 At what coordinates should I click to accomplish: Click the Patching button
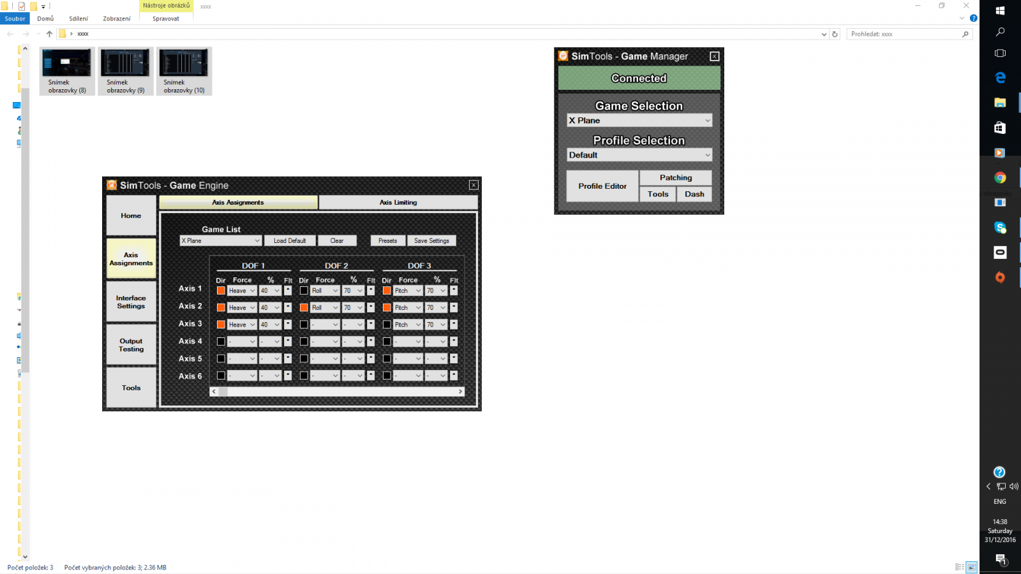pyautogui.click(x=676, y=177)
